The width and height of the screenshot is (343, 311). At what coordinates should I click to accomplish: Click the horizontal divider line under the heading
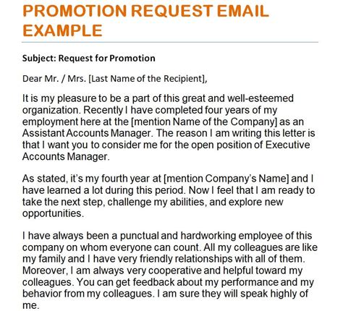170,42
